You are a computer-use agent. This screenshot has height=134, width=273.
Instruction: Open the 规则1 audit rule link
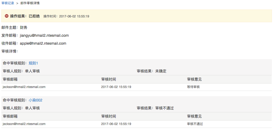[33, 63]
